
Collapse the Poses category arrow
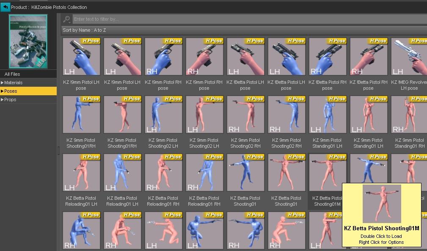(2, 91)
